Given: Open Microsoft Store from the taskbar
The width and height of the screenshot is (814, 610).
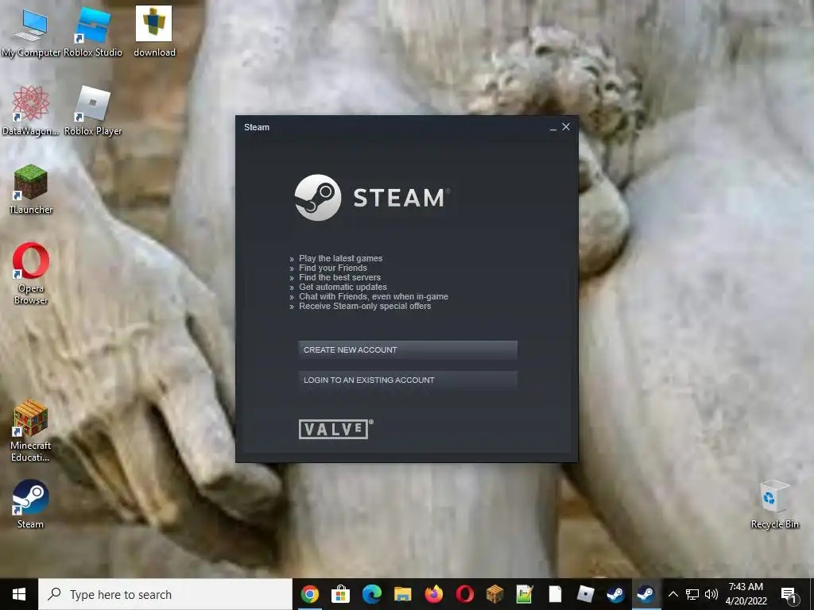Looking at the screenshot, I should 340,594.
